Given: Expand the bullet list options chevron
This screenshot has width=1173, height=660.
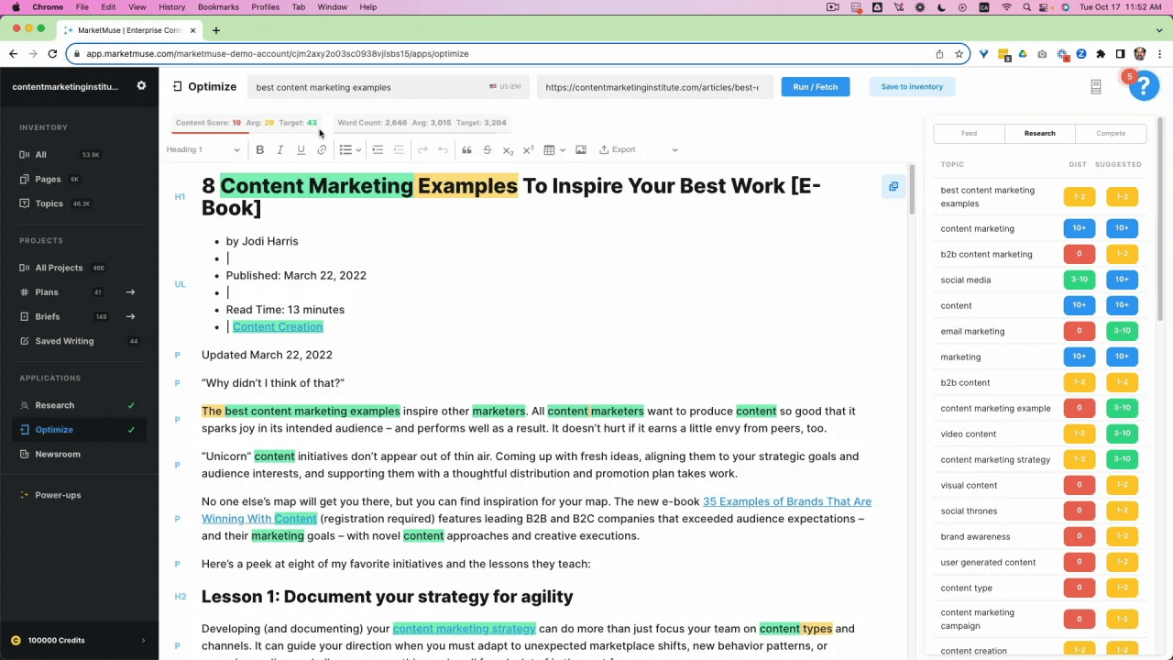Looking at the screenshot, I should pos(357,149).
